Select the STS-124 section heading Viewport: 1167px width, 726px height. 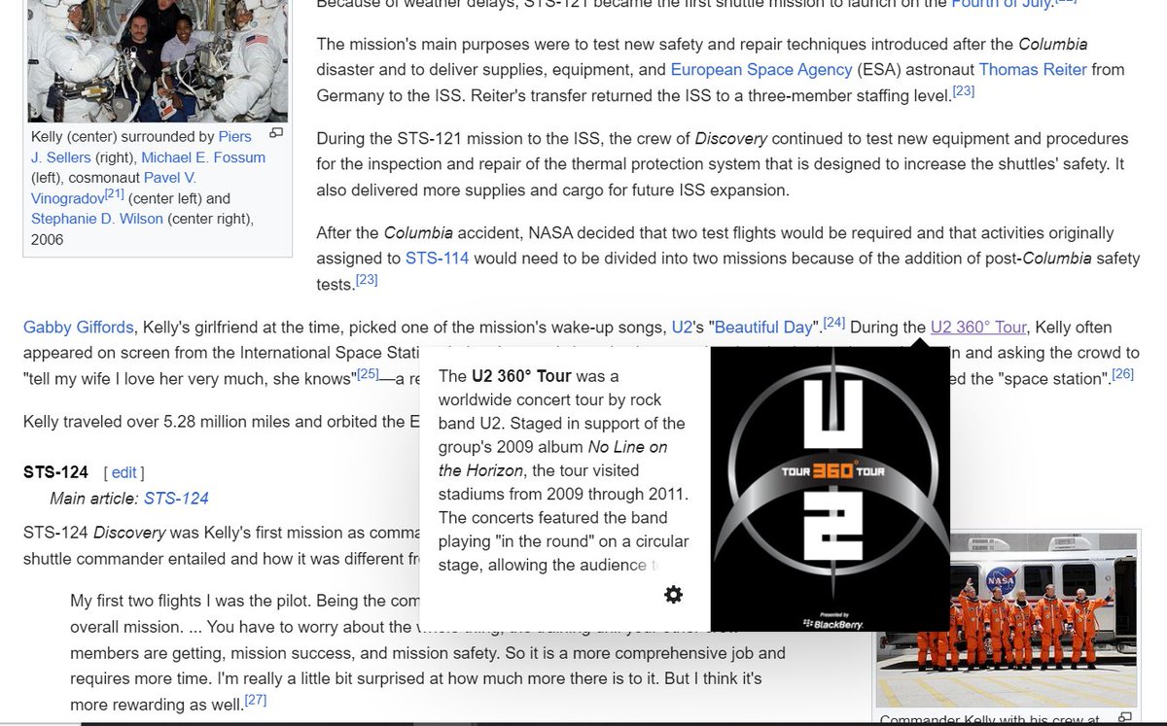tap(55, 472)
